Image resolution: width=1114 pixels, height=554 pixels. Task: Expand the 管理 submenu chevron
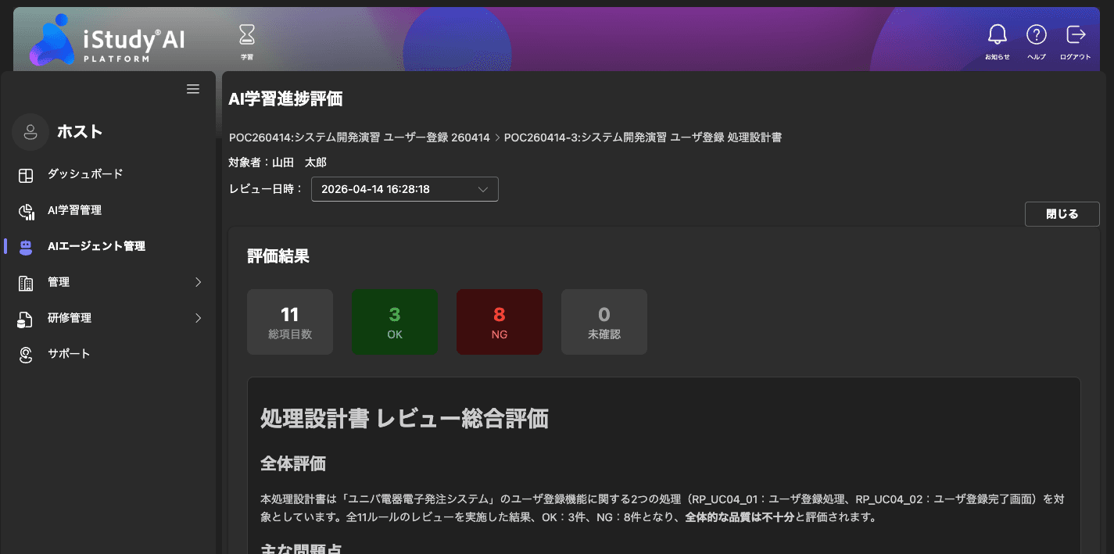point(198,282)
